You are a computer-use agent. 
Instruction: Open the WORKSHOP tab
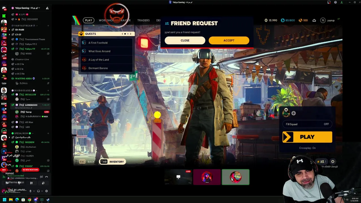click(106, 20)
